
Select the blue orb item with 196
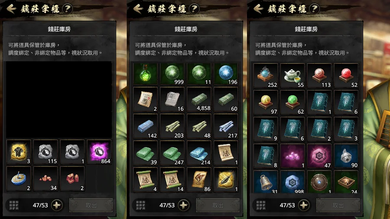pyautogui.click(x=226, y=74)
